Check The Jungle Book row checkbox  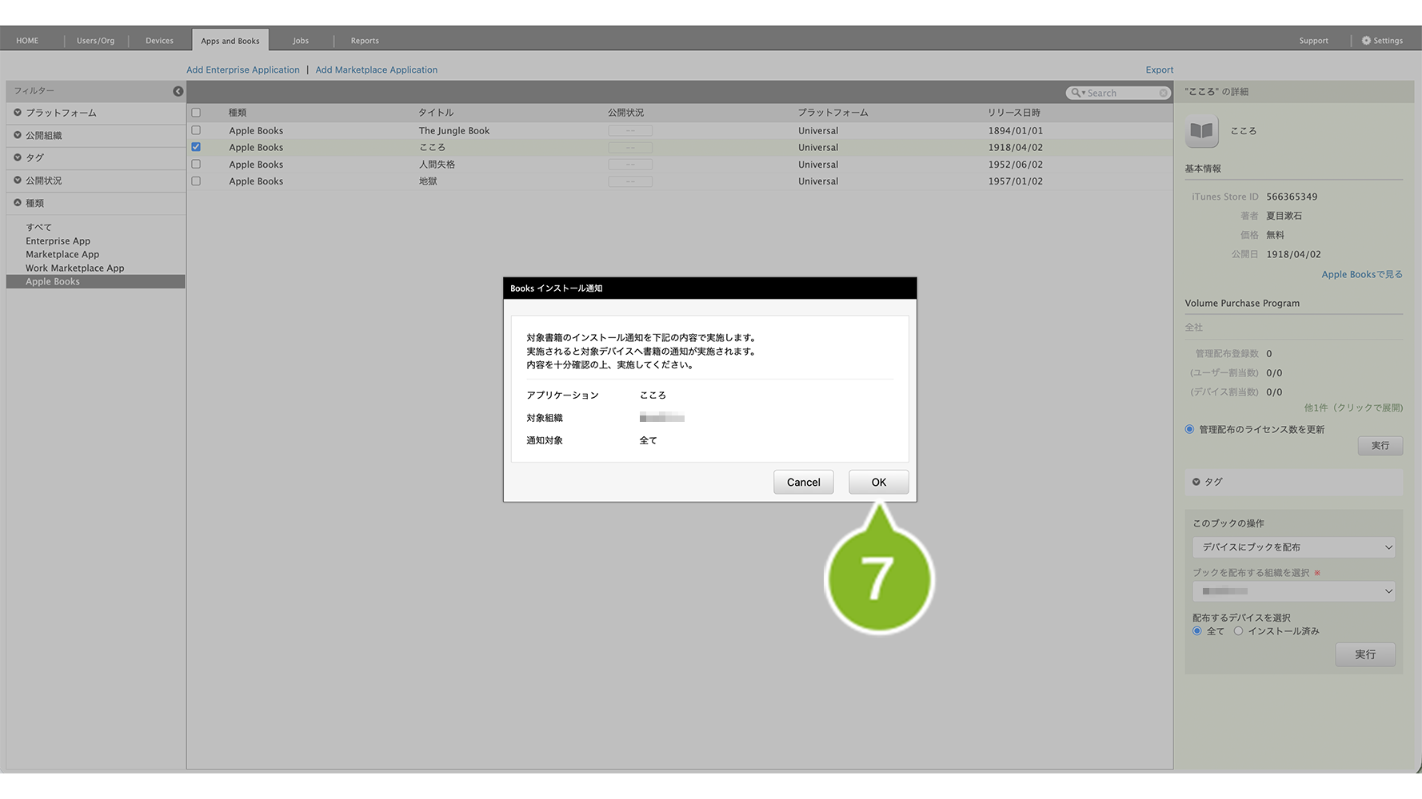point(196,130)
